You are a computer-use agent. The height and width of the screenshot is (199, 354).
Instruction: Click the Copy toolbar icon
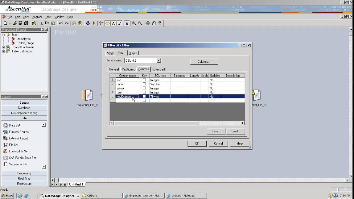(x=47, y=23)
